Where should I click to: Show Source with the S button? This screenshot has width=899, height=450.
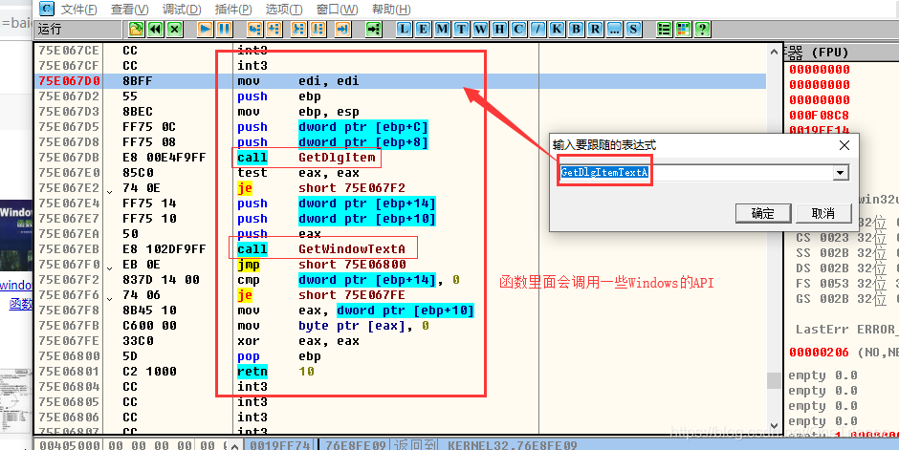633,30
